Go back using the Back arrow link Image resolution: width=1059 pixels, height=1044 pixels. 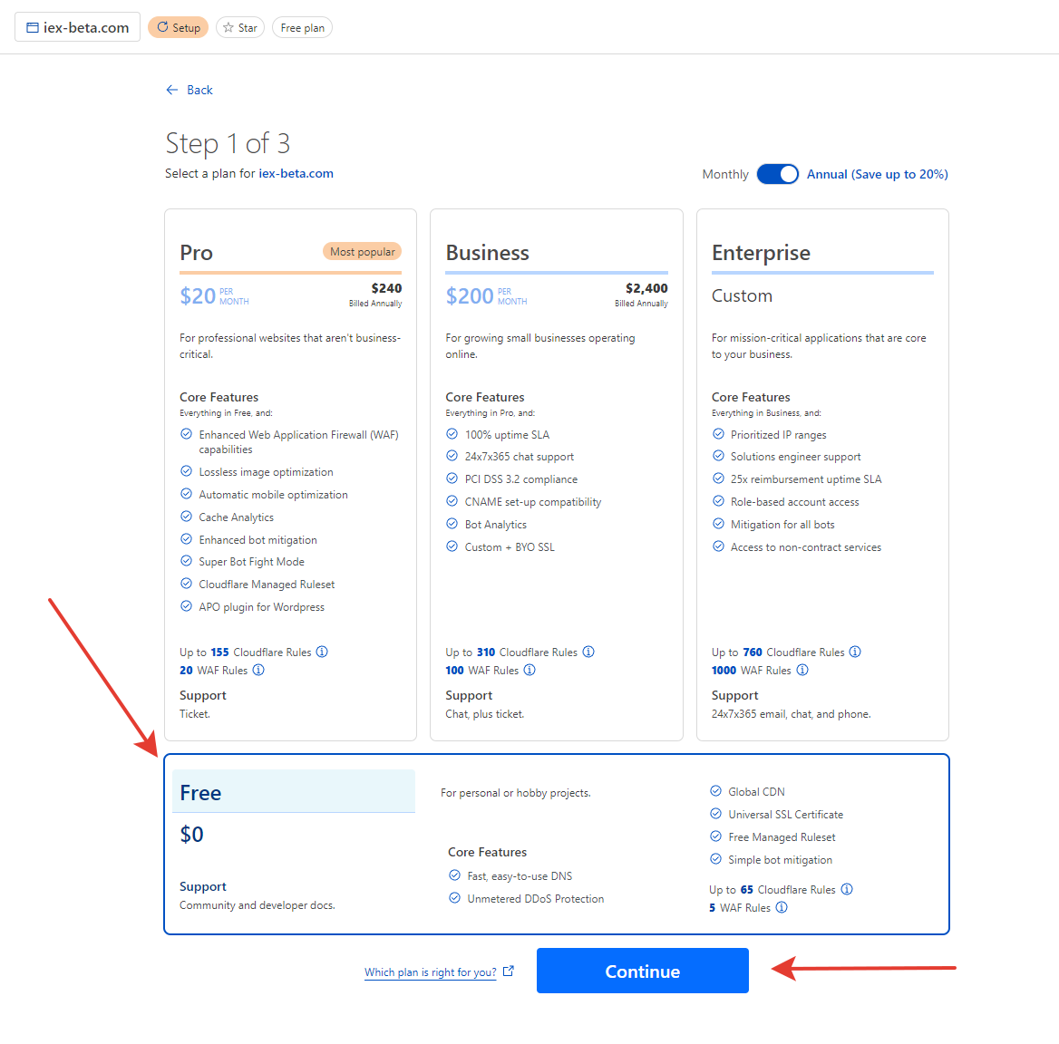pos(189,90)
